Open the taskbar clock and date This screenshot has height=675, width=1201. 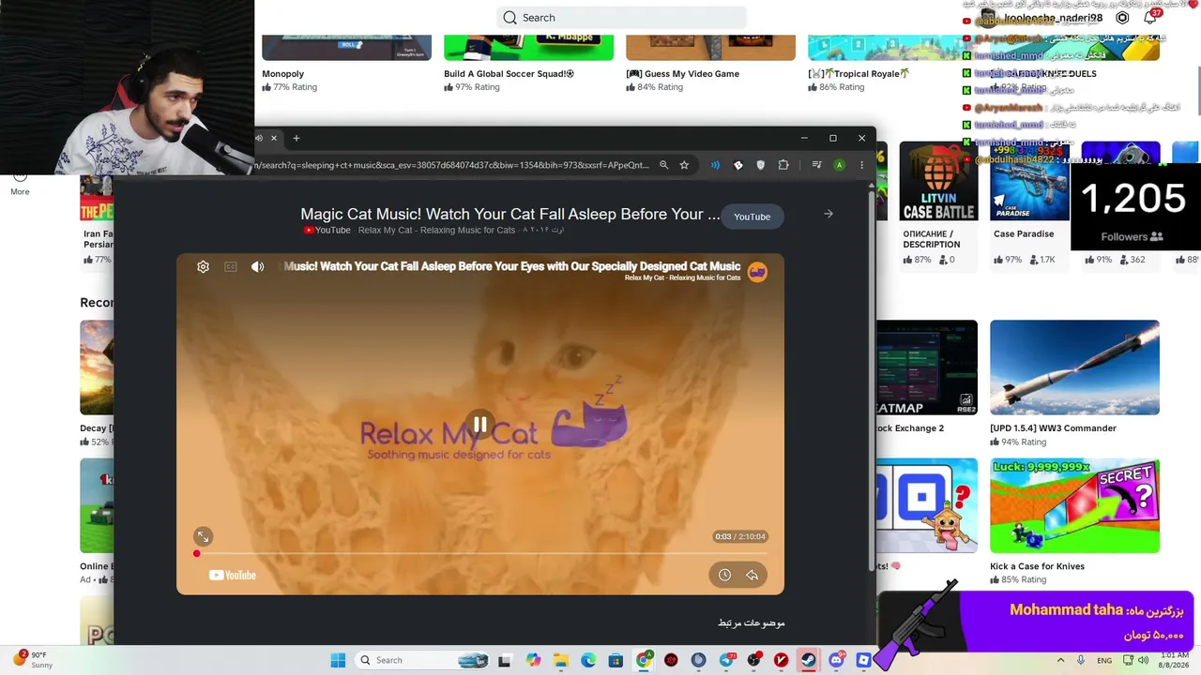coord(1175,660)
